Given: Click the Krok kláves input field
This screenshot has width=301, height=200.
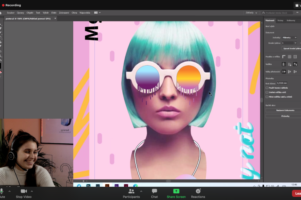Looking at the screenshot, I should pyautogui.click(x=282, y=83).
